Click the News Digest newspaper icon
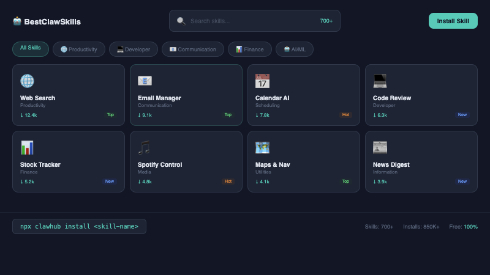 tap(380, 147)
